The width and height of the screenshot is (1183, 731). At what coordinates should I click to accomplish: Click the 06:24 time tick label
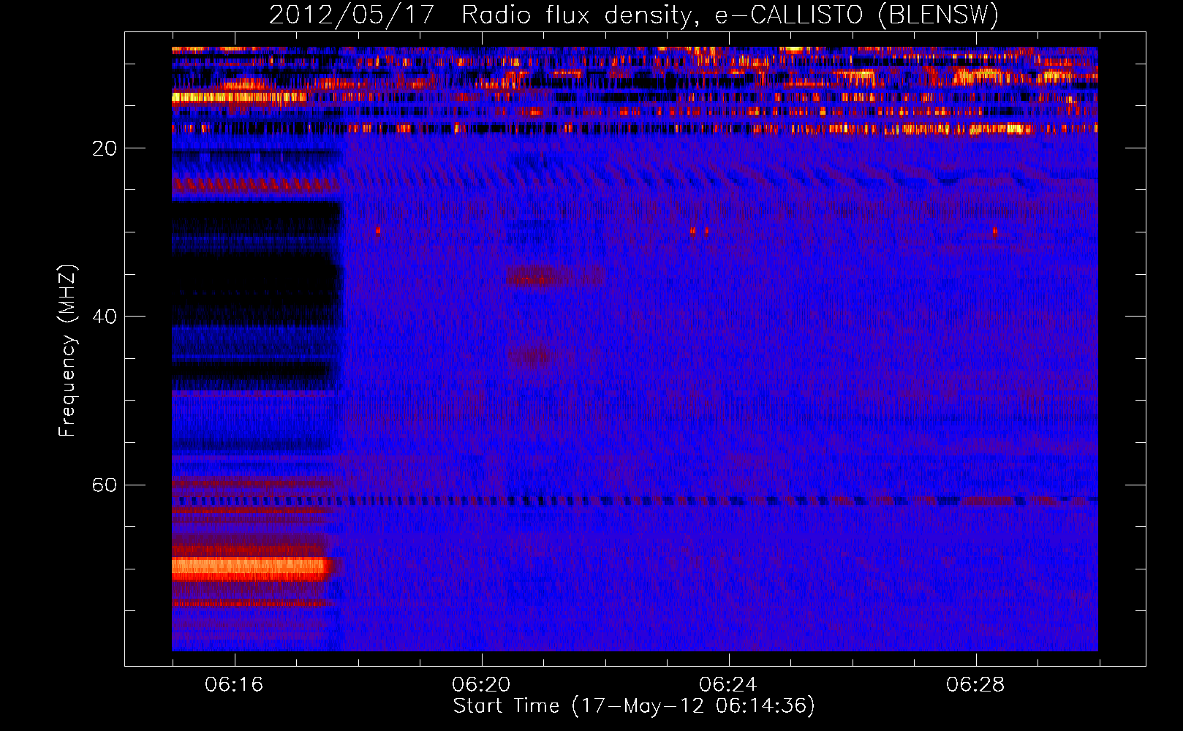coord(728,684)
